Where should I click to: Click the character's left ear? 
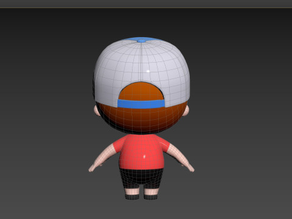[x=97, y=111]
